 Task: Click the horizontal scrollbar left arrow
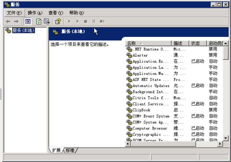(x=128, y=144)
